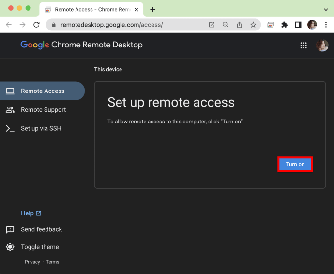Toggle the browser side panel
Image resolution: width=334 pixels, height=274 pixels.
298,25
